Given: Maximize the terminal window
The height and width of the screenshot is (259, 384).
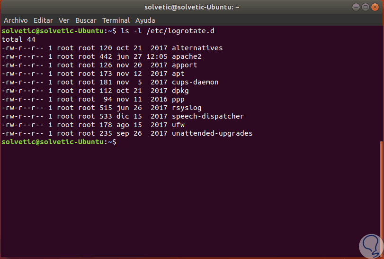Looking at the screenshot, I should [366, 7].
